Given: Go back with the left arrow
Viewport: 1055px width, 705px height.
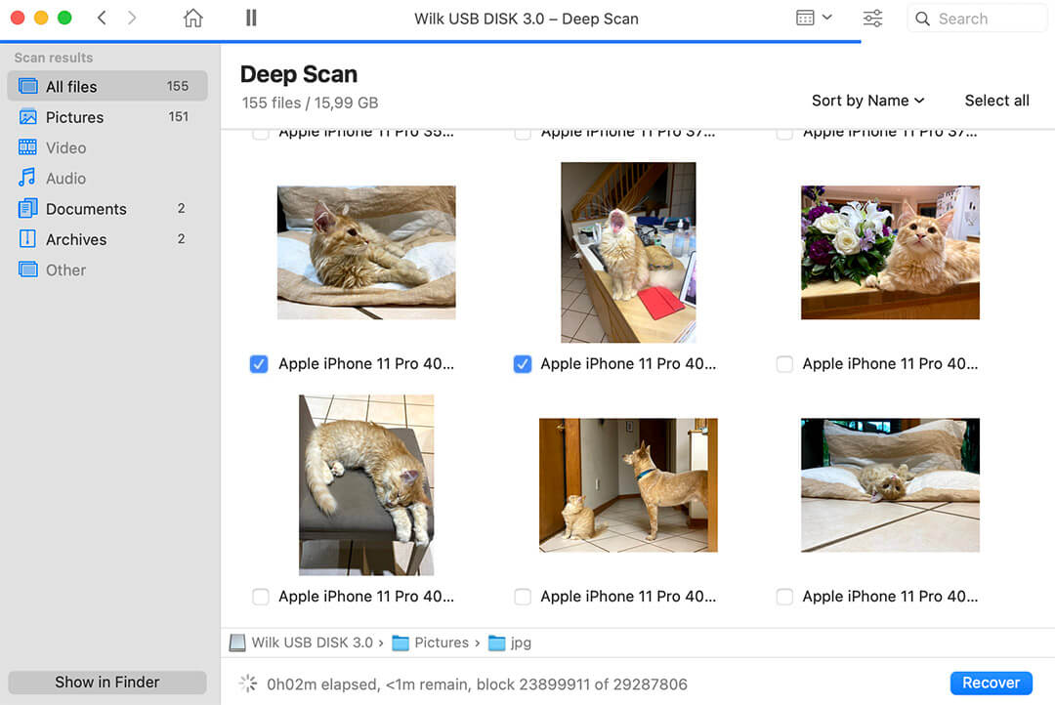Looking at the screenshot, I should click(x=102, y=19).
